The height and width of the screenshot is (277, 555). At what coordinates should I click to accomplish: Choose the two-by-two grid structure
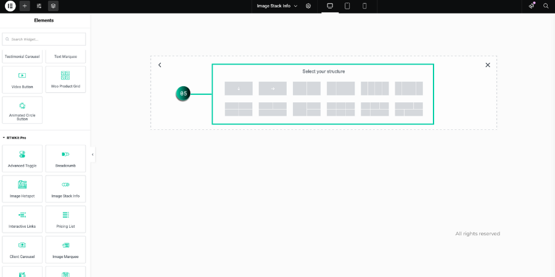point(239,109)
